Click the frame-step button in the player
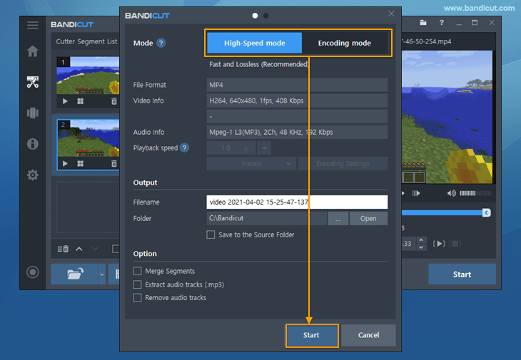Image resolution: width=521 pixels, height=360 pixels. (416, 193)
